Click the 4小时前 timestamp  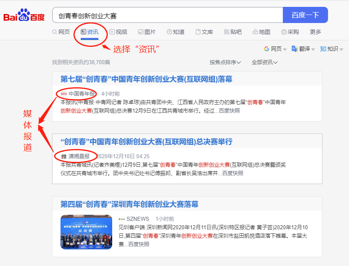pos(111,94)
